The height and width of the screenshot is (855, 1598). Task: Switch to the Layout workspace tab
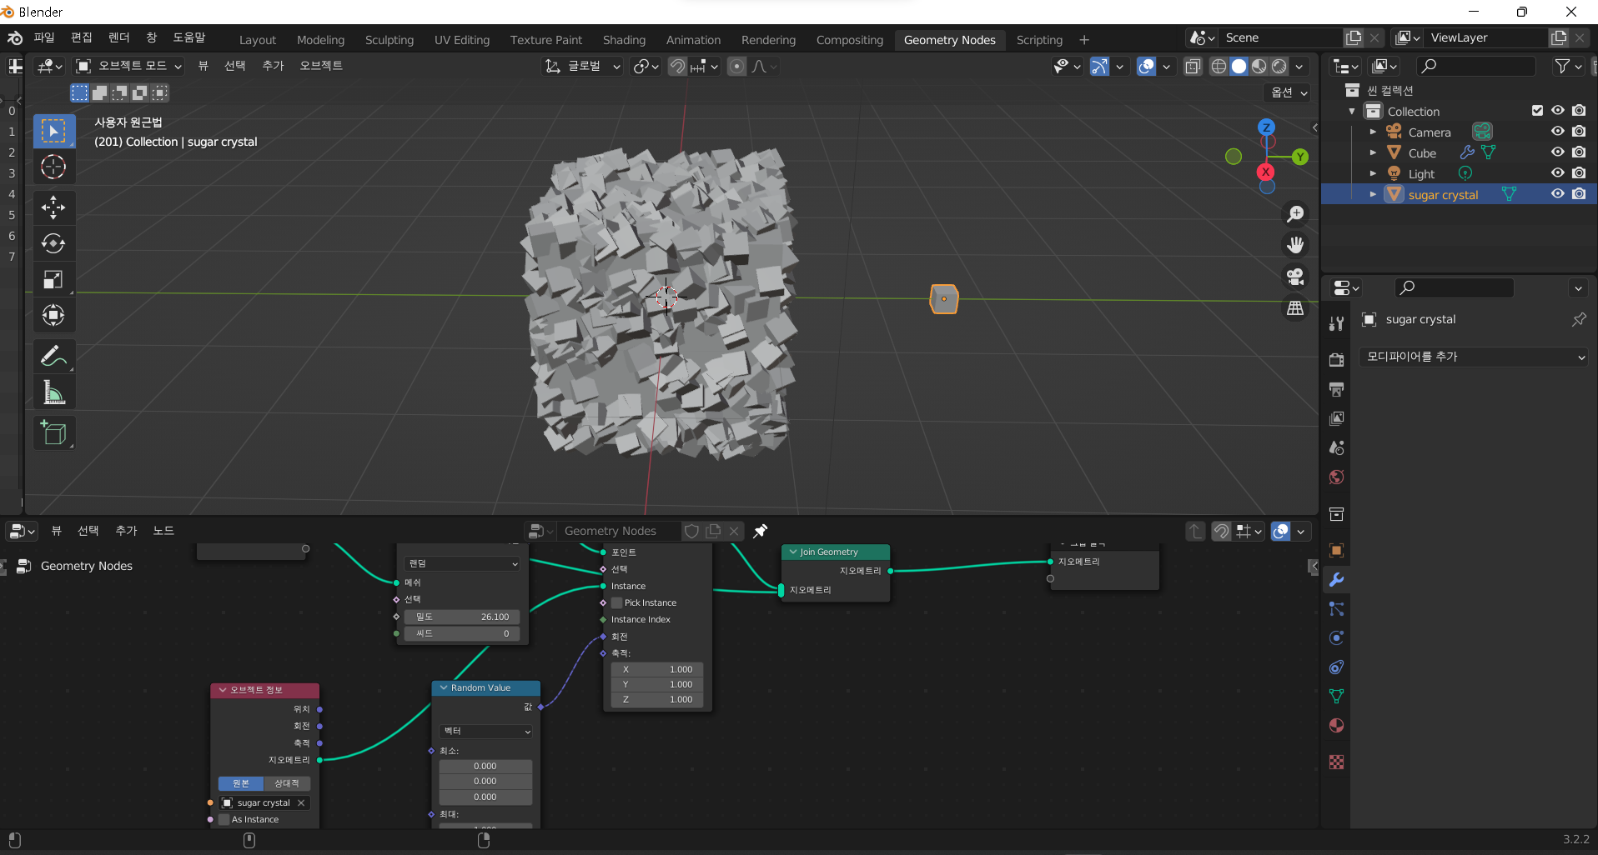pos(258,40)
